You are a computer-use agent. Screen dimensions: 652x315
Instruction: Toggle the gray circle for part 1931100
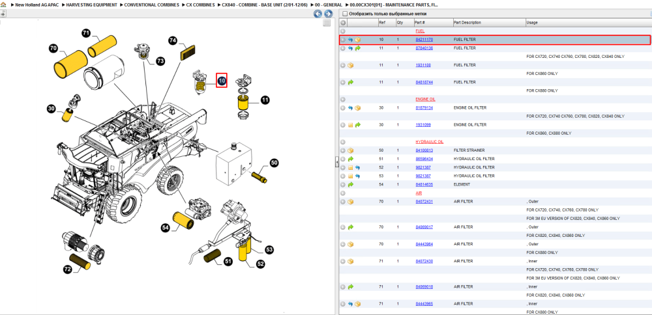pyautogui.click(x=343, y=65)
